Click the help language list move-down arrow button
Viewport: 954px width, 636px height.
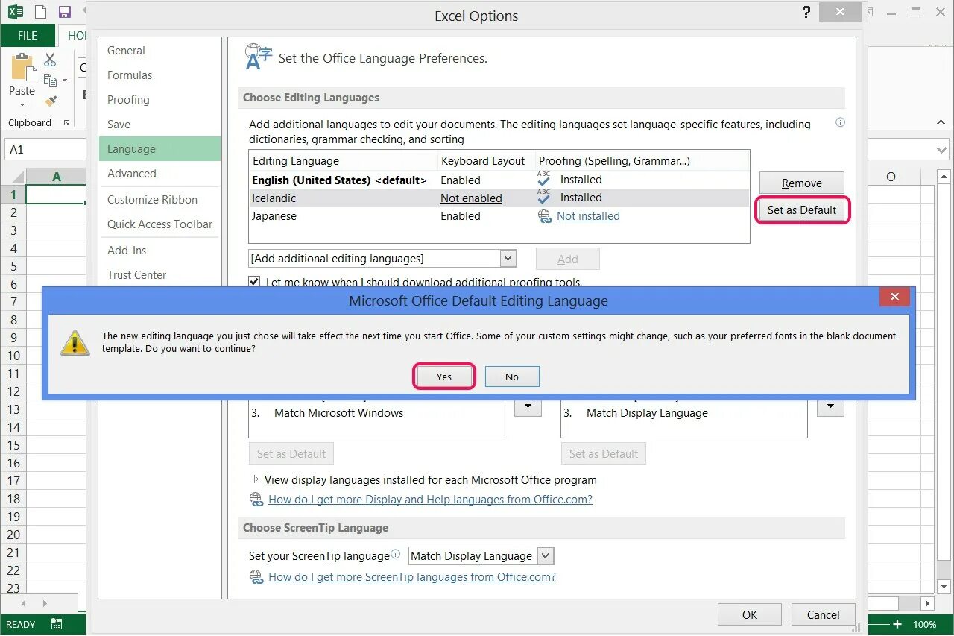point(830,407)
